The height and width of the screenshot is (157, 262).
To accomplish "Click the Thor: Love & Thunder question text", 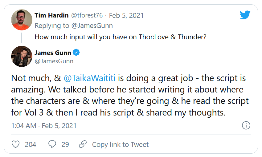I will [120, 37].
